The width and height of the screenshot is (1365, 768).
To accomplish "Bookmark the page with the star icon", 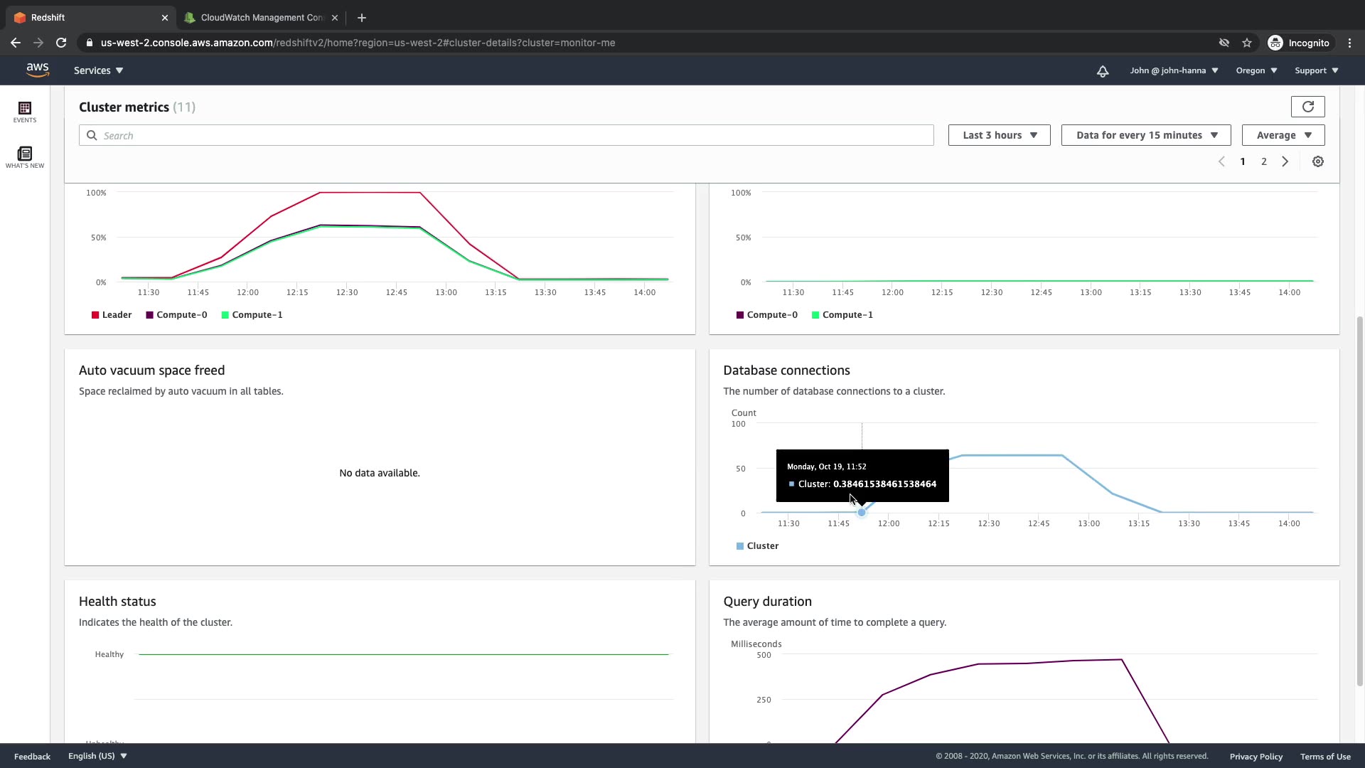I will [1246, 43].
